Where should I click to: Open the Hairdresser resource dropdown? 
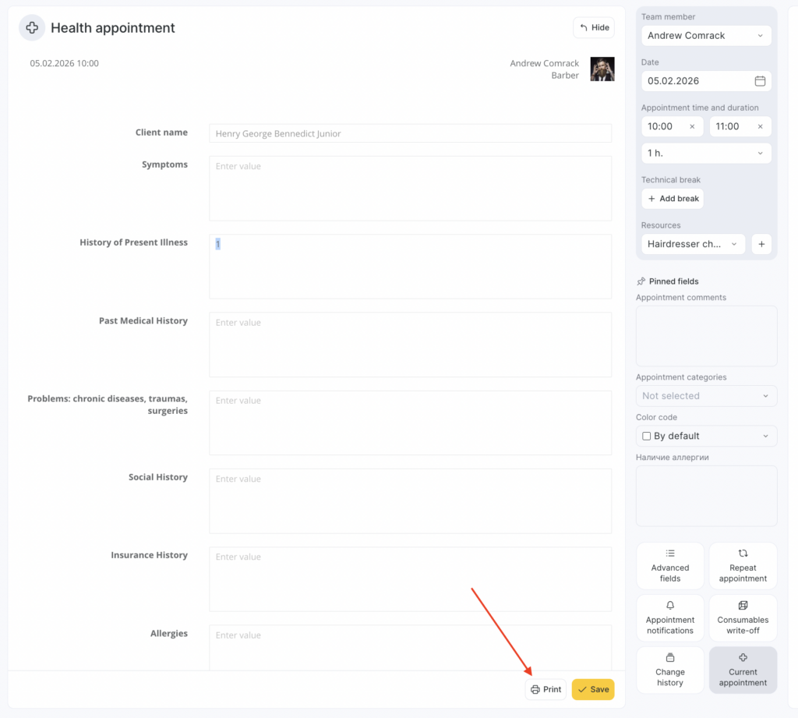(x=693, y=244)
